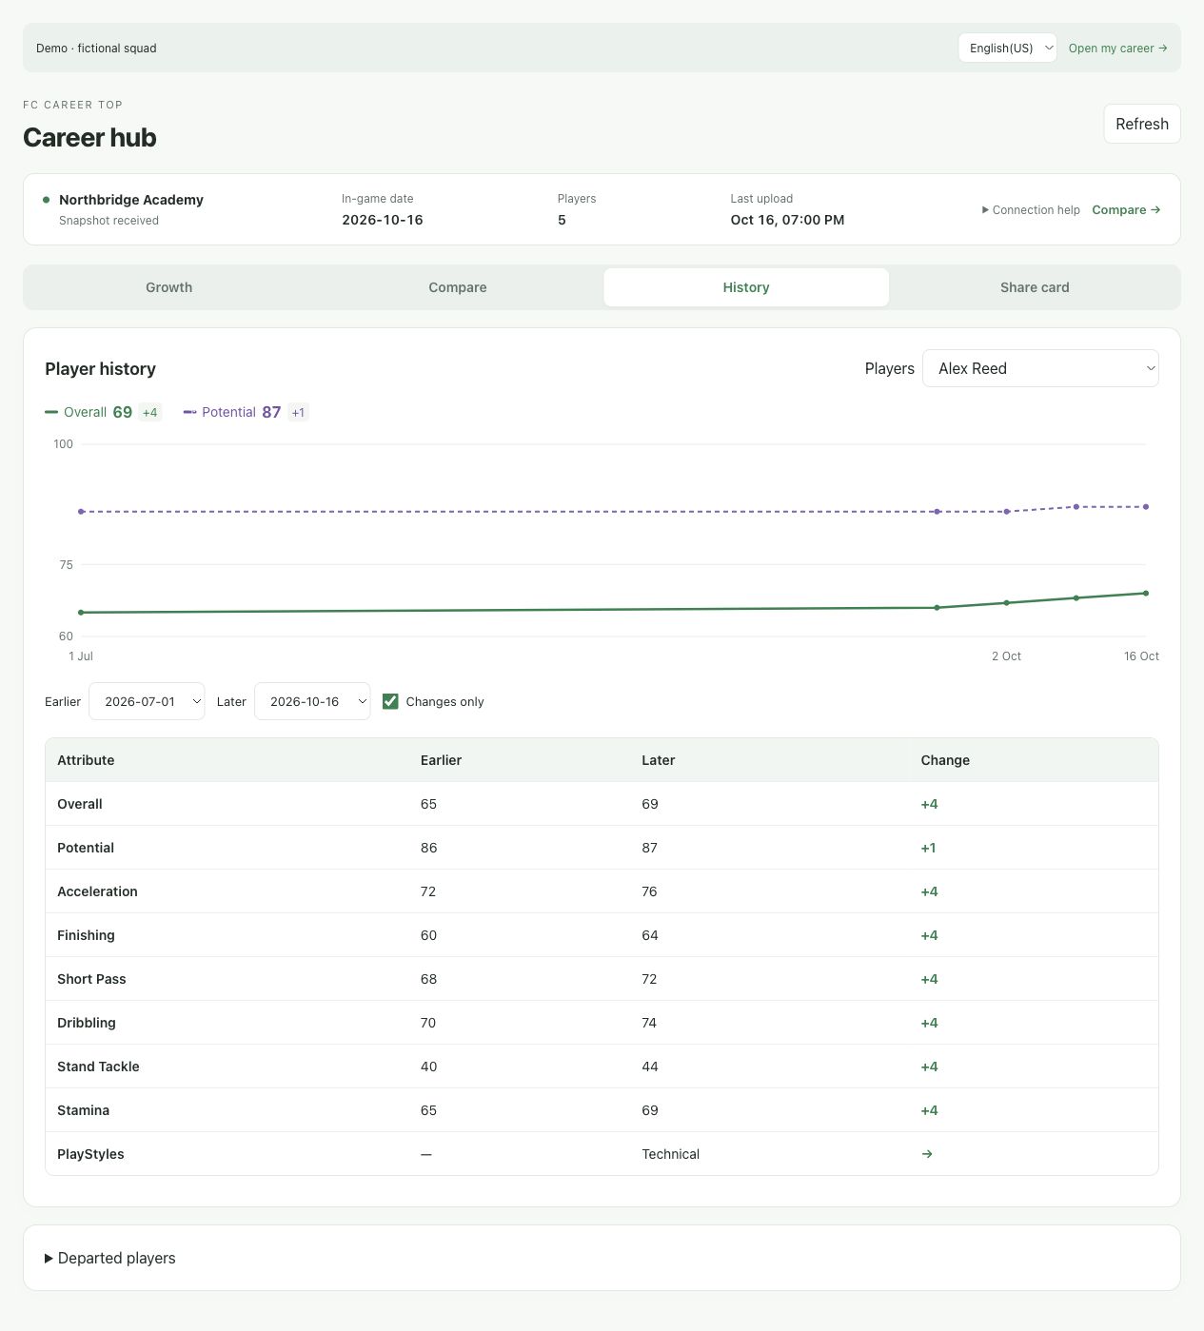Click the Refresh button

click(1142, 124)
